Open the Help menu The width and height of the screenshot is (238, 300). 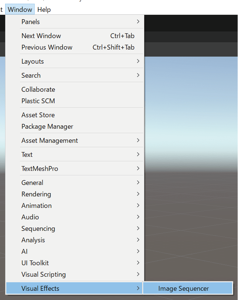[44, 9]
